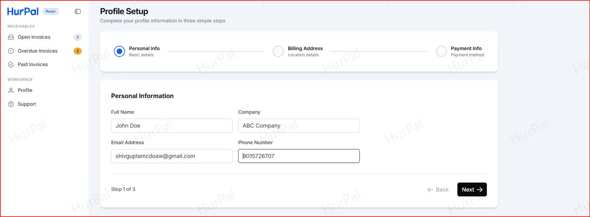This screenshot has width=590, height=217.
Task: Click the Profile Setup title
Action: click(124, 11)
